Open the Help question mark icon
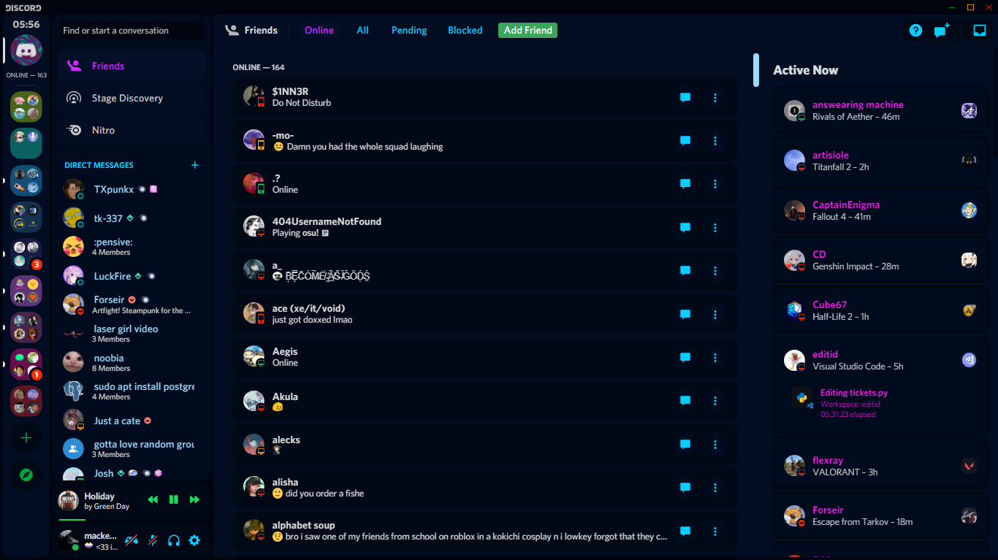Viewport: 998px width, 560px height. tap(915, 31)
